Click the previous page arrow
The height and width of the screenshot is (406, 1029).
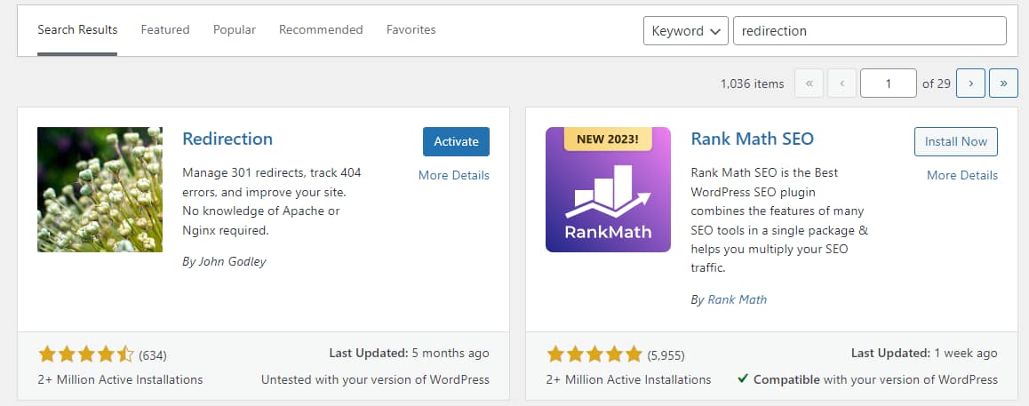coord(842,84)
